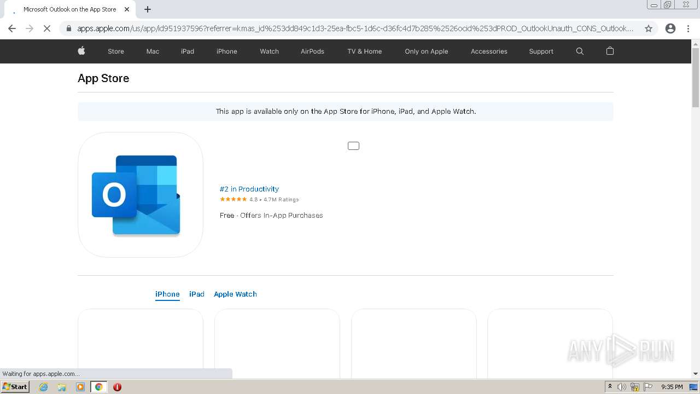This screenshot has width=700, height=394.
Task: Open the search magnifier in Apple nav
Action: coord(580,51)
